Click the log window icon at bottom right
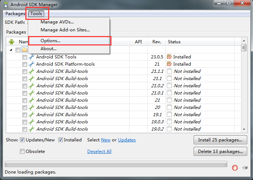Image resolution: width=253 pixels, height=180 pixels. click(244, 167)
